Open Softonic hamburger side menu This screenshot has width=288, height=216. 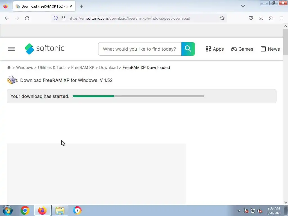pos(11,49)
